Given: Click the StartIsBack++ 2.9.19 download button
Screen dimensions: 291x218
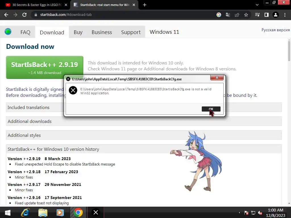Looking at the screenshot, I should click(45, 68).
